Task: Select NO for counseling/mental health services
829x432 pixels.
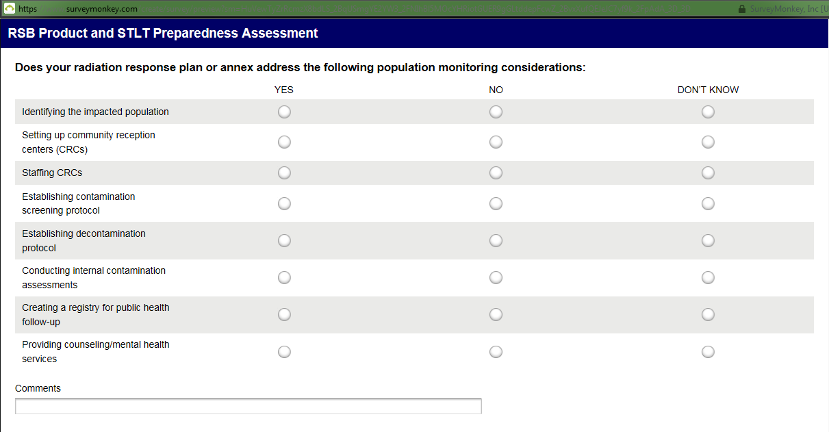Action: 496,351
